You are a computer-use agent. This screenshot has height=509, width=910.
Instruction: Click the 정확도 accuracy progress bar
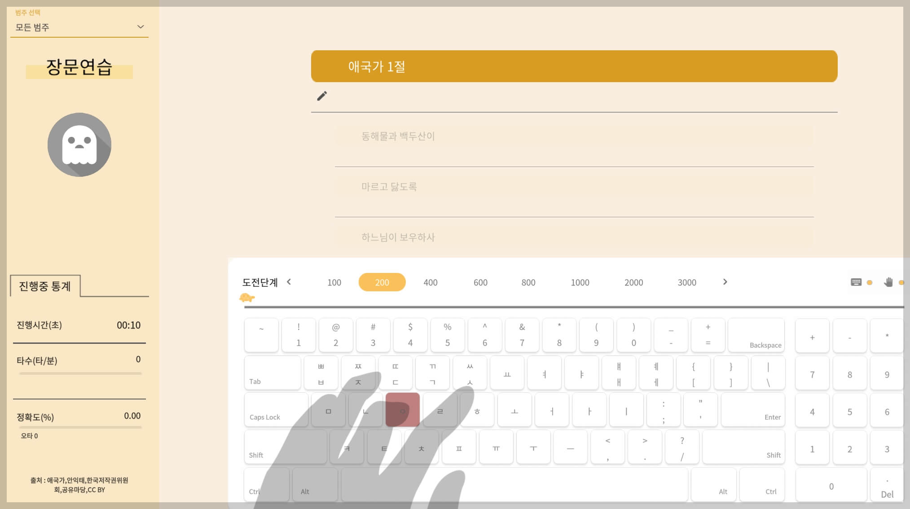click(80, 427)
